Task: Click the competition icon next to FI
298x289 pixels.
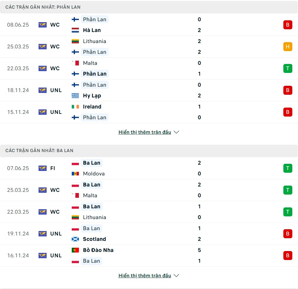Action: tap(42, 168)
